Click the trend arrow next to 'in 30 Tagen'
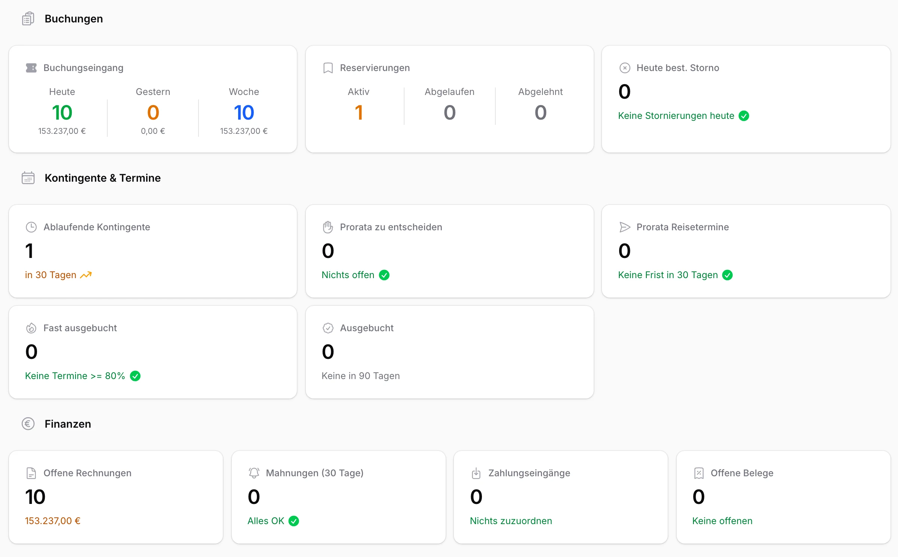898x557 pixels. pyautogui.click(x=86, y=275)
